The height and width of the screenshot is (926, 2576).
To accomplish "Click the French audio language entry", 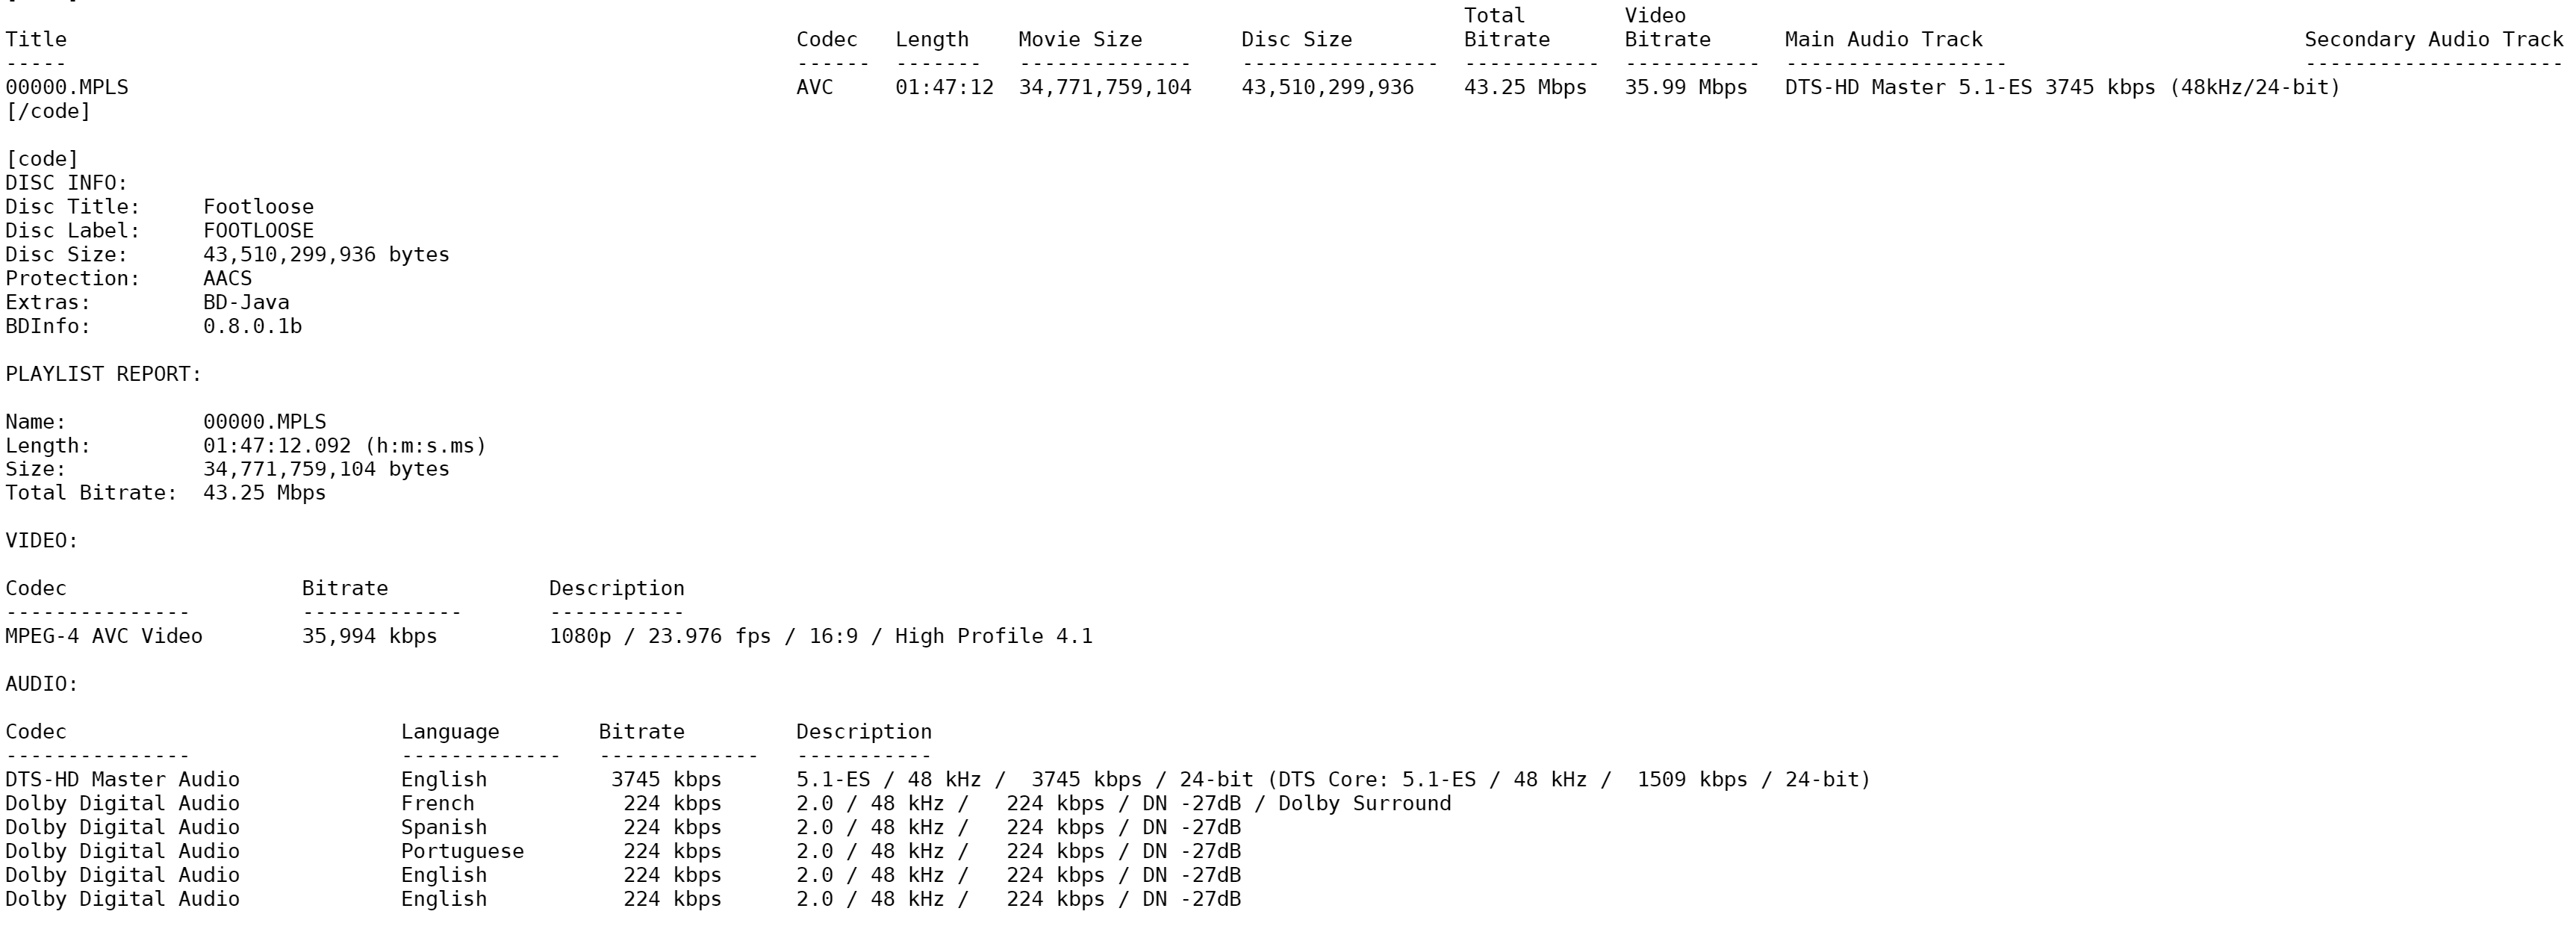I will (437, 804).
